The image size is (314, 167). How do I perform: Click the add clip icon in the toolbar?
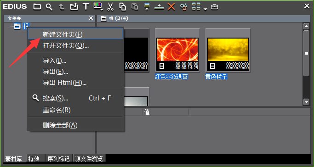pyautogui.click(x=74, y=7)
